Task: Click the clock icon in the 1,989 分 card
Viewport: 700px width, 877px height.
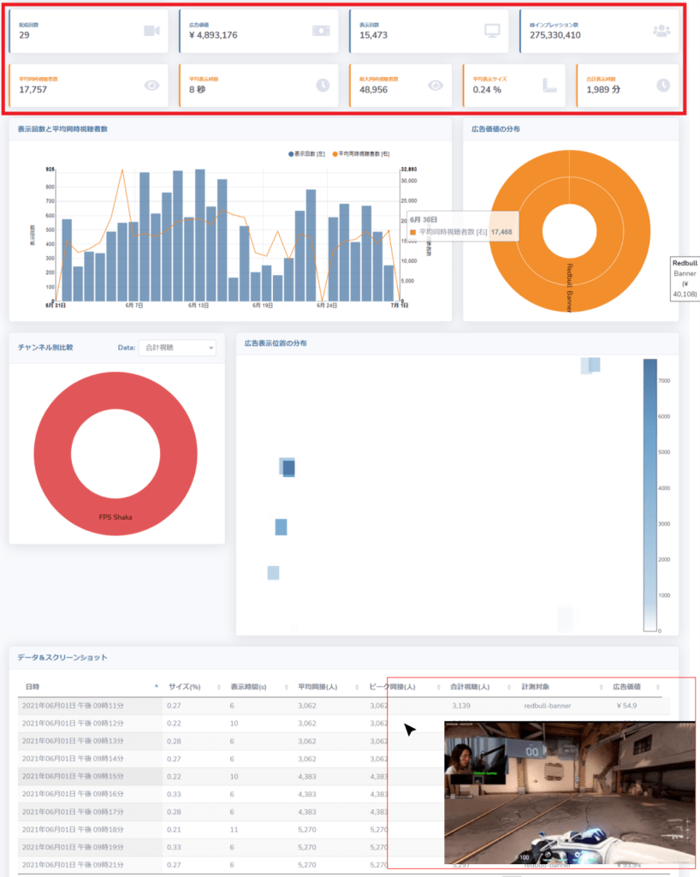Action: pos(663,85)
